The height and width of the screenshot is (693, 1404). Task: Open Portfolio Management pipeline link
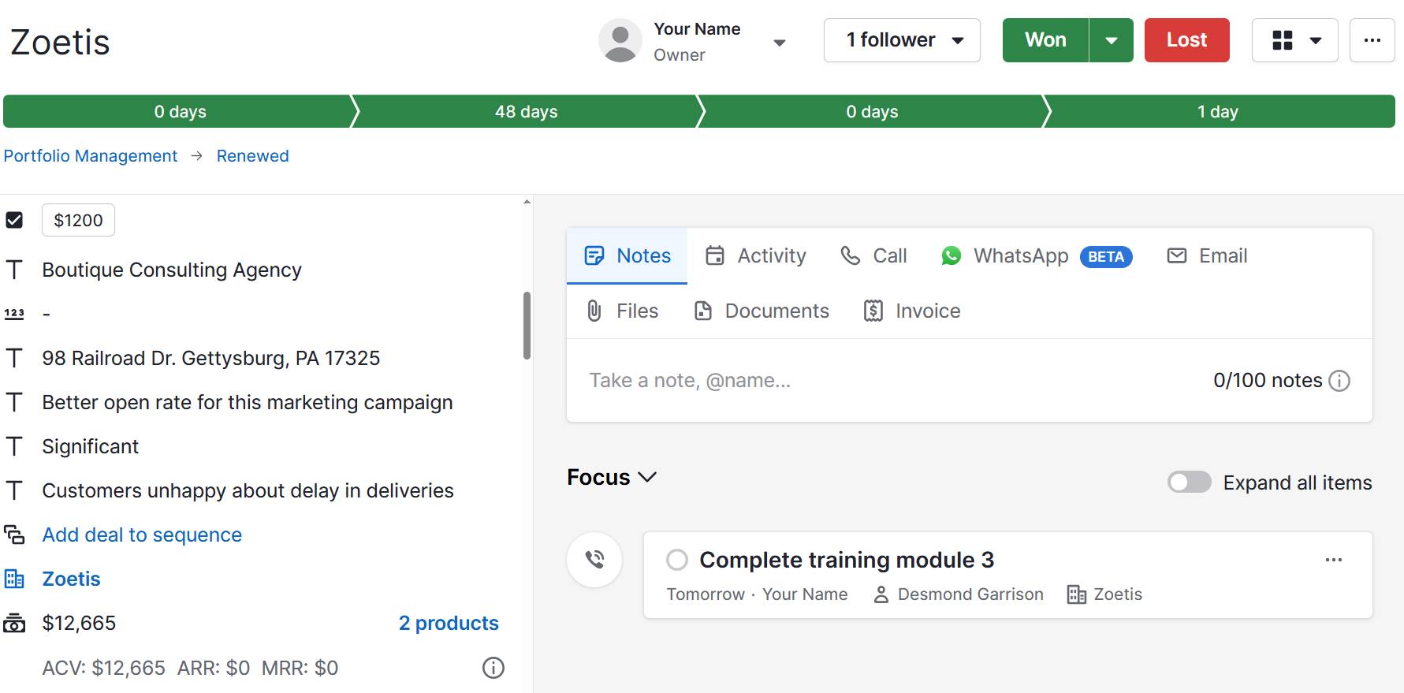click(x=91, y=156)
